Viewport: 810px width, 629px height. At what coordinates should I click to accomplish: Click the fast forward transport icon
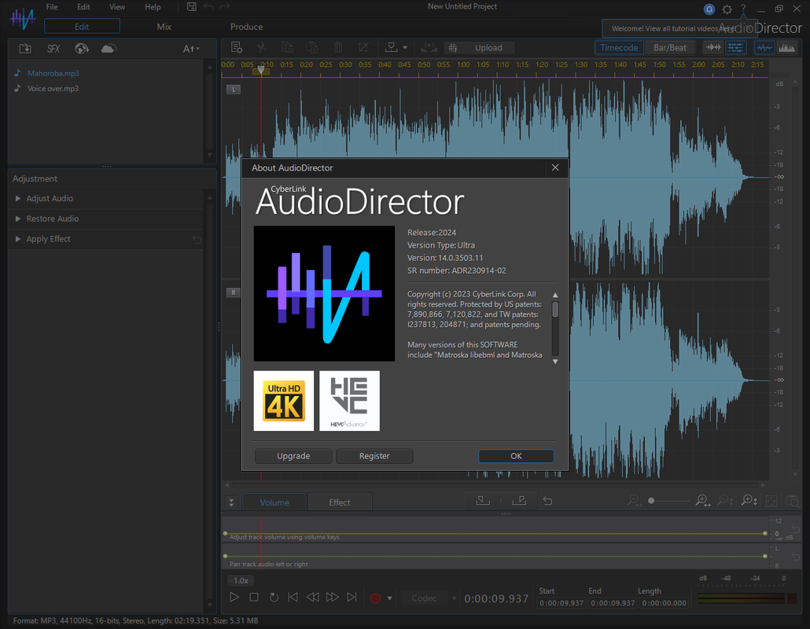click(332, 597)
